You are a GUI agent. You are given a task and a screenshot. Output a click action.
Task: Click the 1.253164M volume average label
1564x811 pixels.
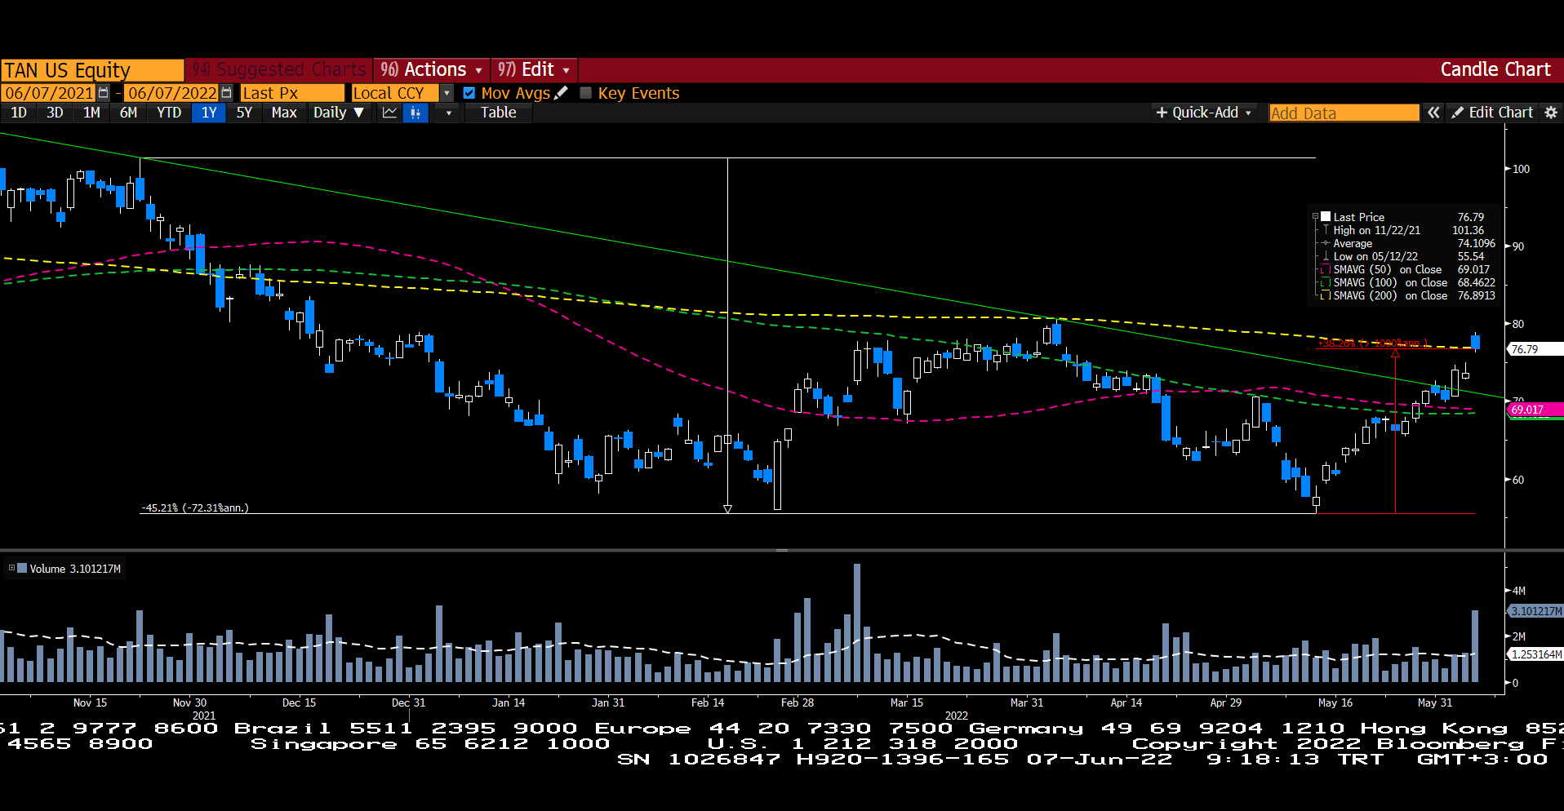click(1535, 654)
